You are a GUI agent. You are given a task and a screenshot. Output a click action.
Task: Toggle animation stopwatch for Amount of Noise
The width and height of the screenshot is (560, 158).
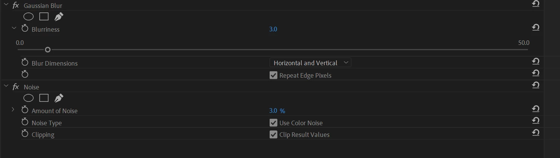pyautogui.click(x=25, y=110)
